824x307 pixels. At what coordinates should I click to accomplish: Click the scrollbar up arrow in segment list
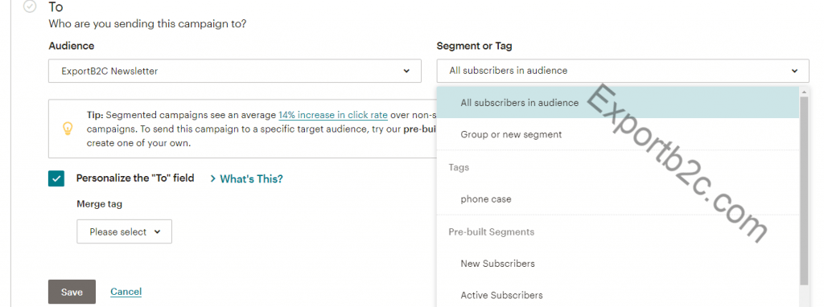804,92
